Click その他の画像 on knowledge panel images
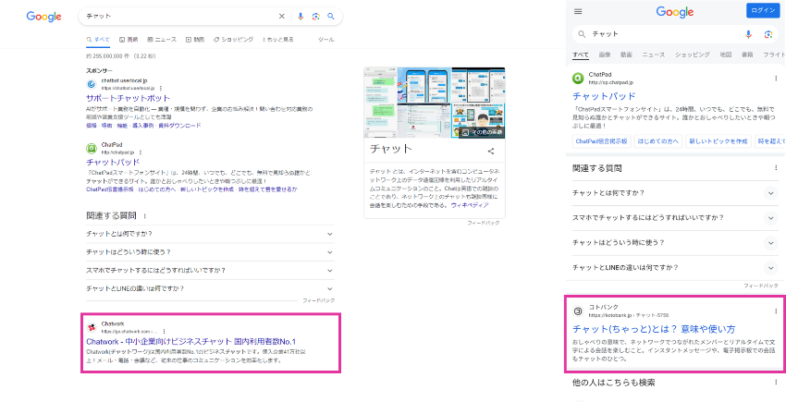Viewport: 786px width, 402px height. pyautogui.click(x=482, y=132)
